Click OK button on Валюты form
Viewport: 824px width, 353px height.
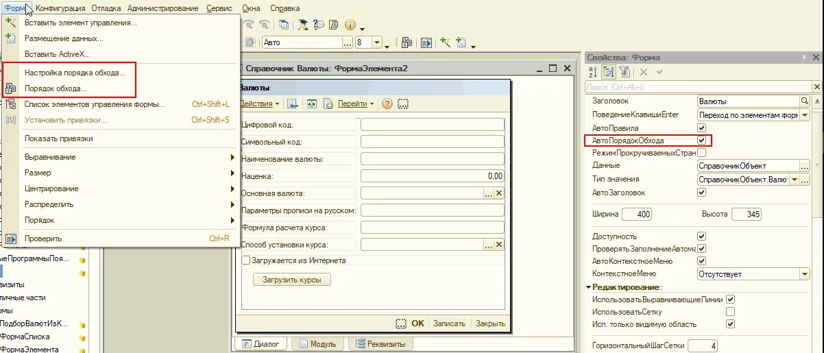[417, 324]
